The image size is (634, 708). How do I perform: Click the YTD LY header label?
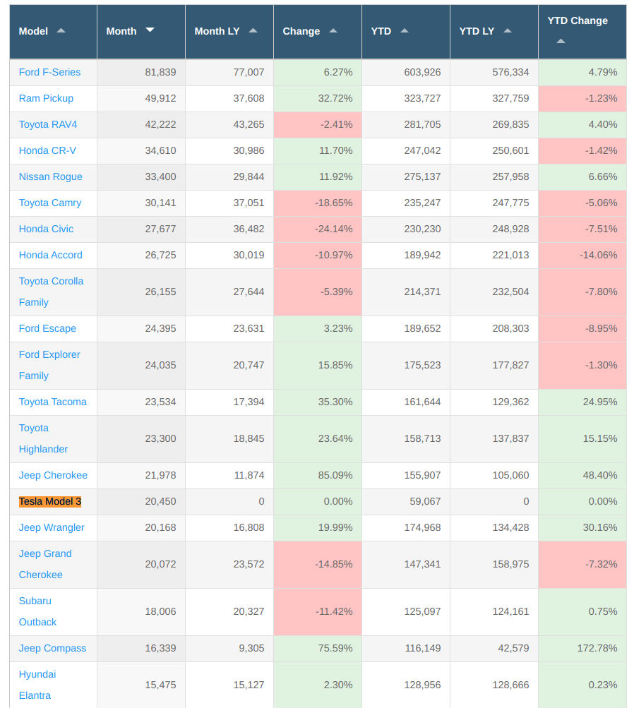(477, 31)
